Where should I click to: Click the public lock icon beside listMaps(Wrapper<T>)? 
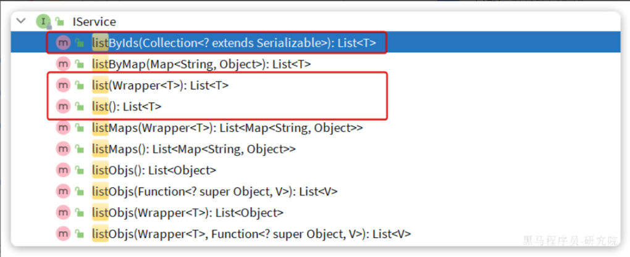pyautogui.click(x=80, y=128)
